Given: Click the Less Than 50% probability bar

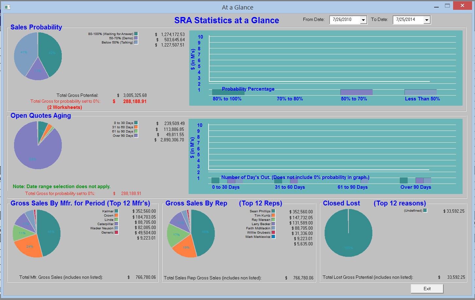Looking at the screenshot, I should click(420, 92).
